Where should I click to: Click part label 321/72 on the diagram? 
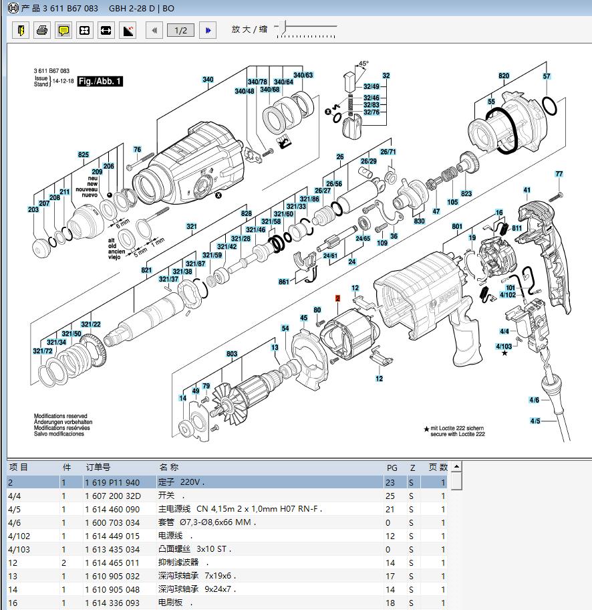click(x=43, y=351)
